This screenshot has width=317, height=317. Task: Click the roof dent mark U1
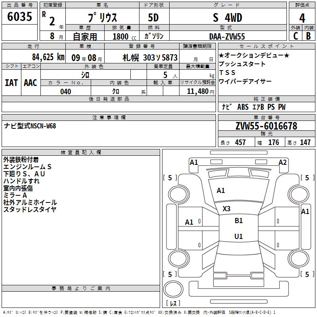click(239, 236)
